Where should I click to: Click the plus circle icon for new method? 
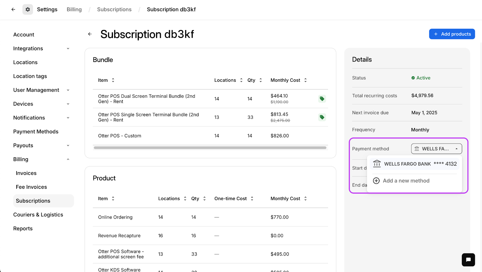(x=376, y=181)
